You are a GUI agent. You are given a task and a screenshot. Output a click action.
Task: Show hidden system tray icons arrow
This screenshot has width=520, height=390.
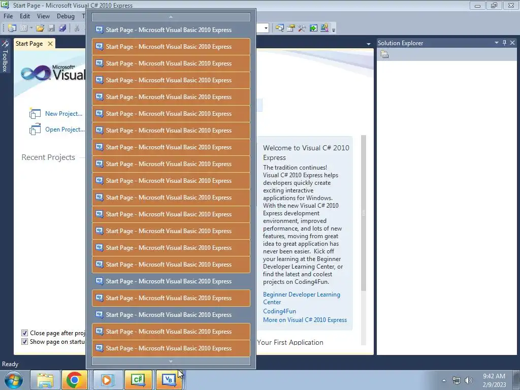pos(444,380)
